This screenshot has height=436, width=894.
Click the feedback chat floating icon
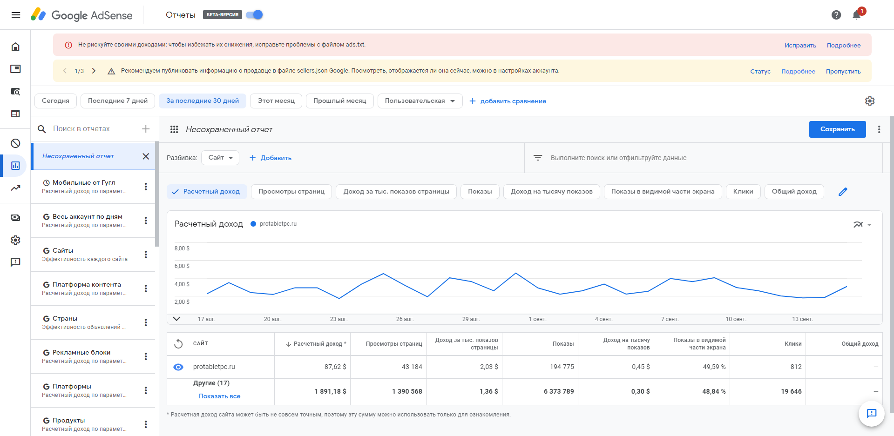871,413
